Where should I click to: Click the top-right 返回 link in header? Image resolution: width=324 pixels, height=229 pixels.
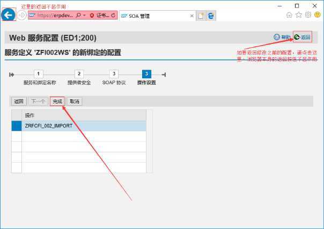[303, 37]
